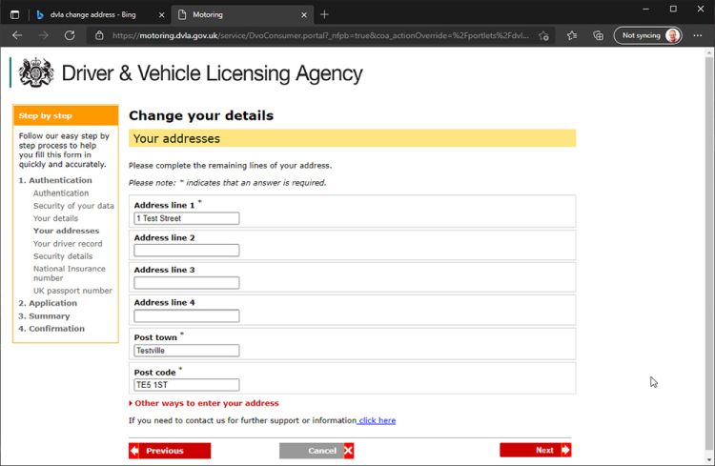Reload the DVLA page

pos(70,35)
